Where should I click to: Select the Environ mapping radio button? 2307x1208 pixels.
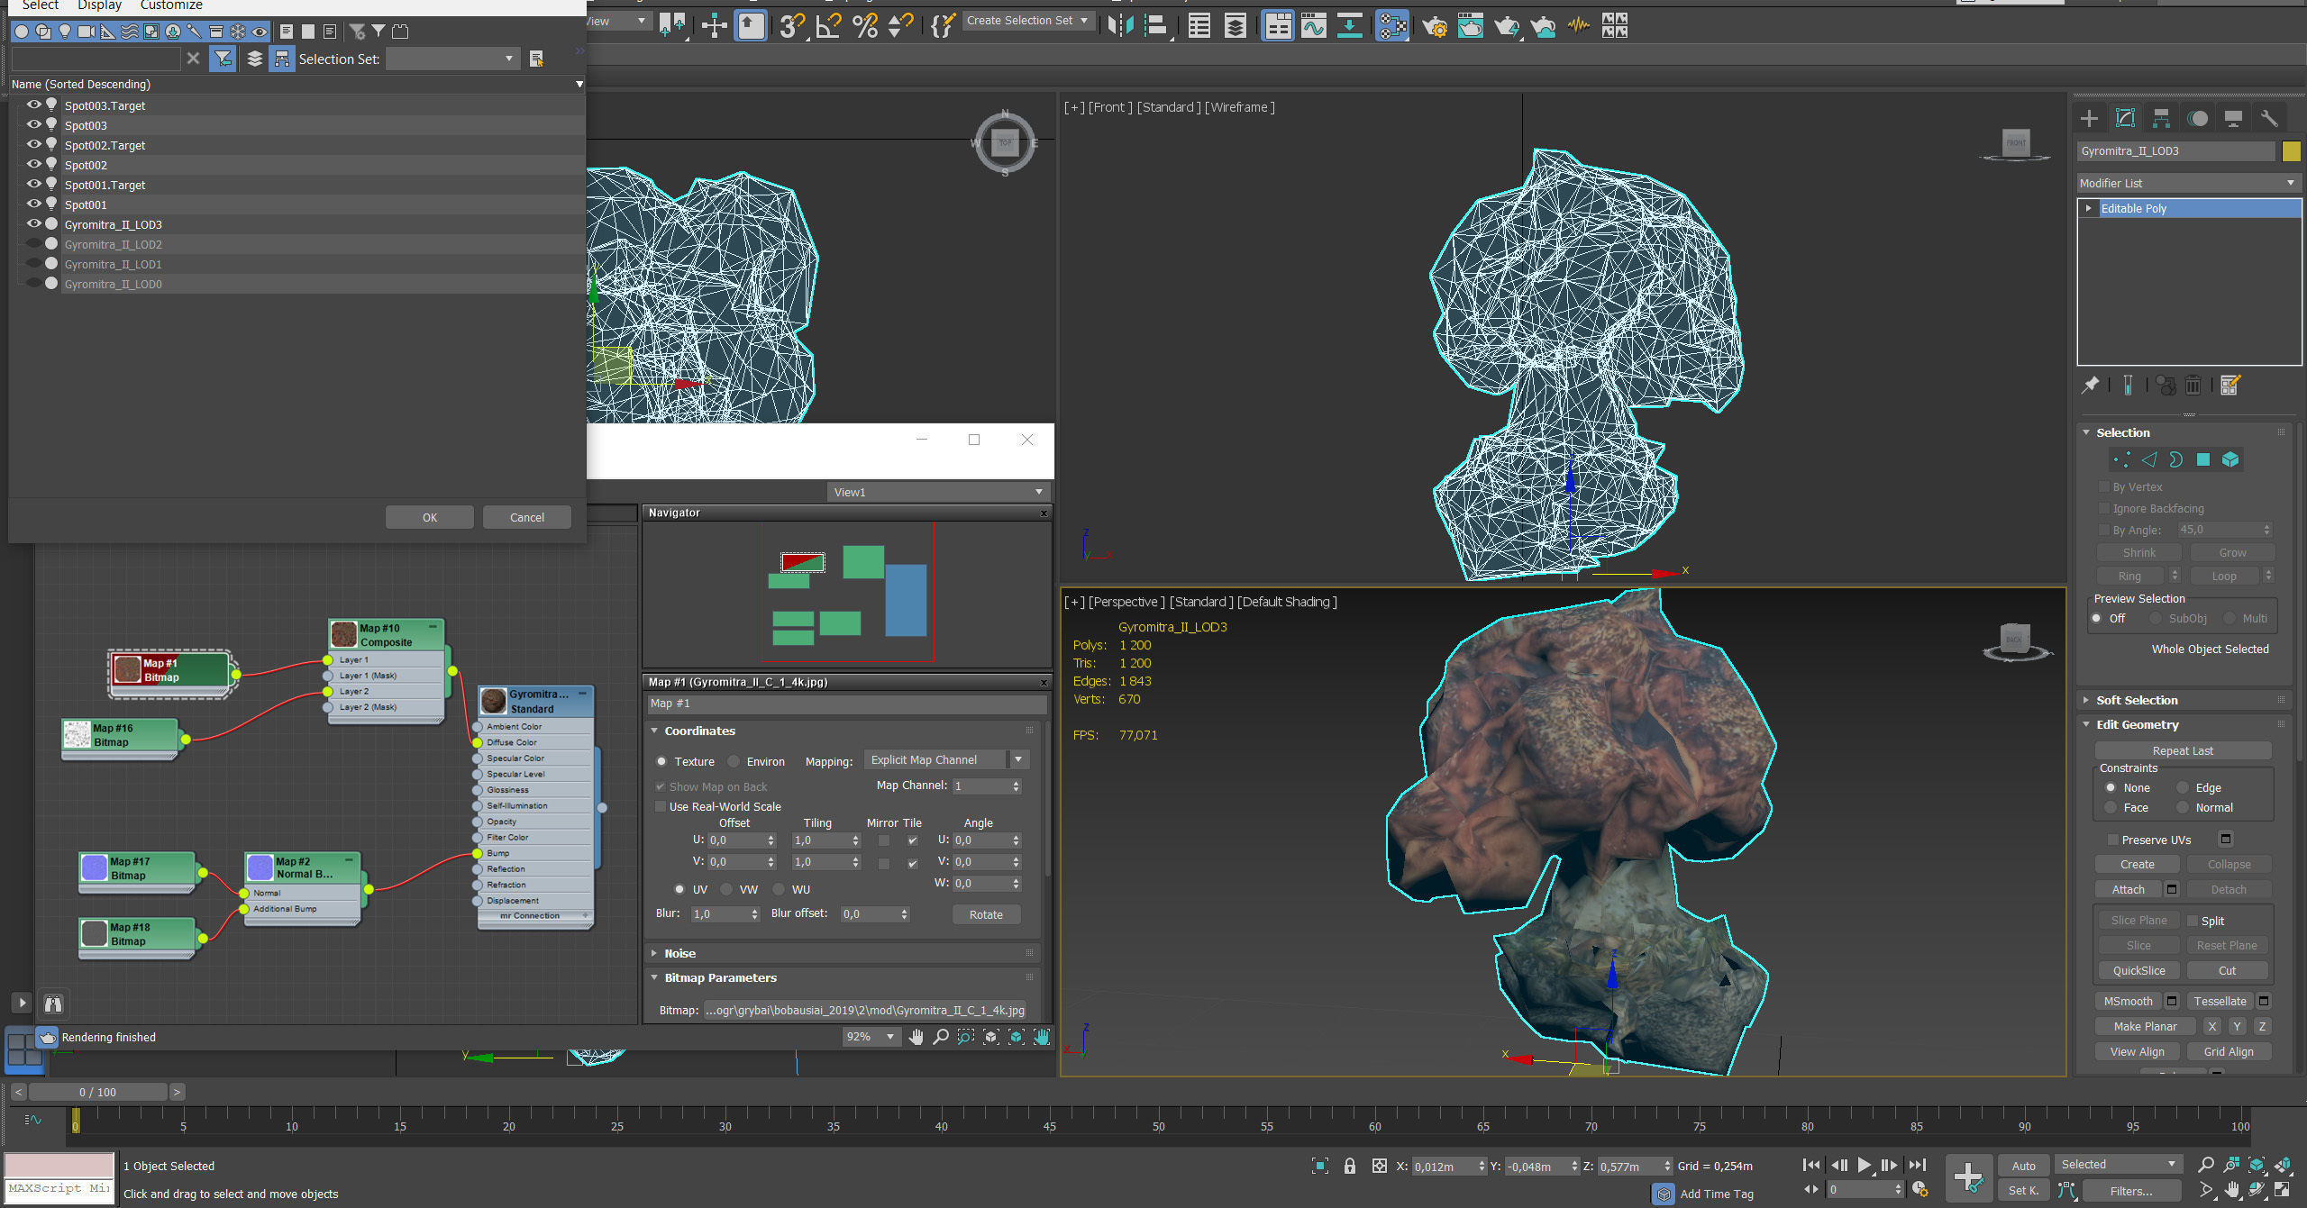click(734, 761)
